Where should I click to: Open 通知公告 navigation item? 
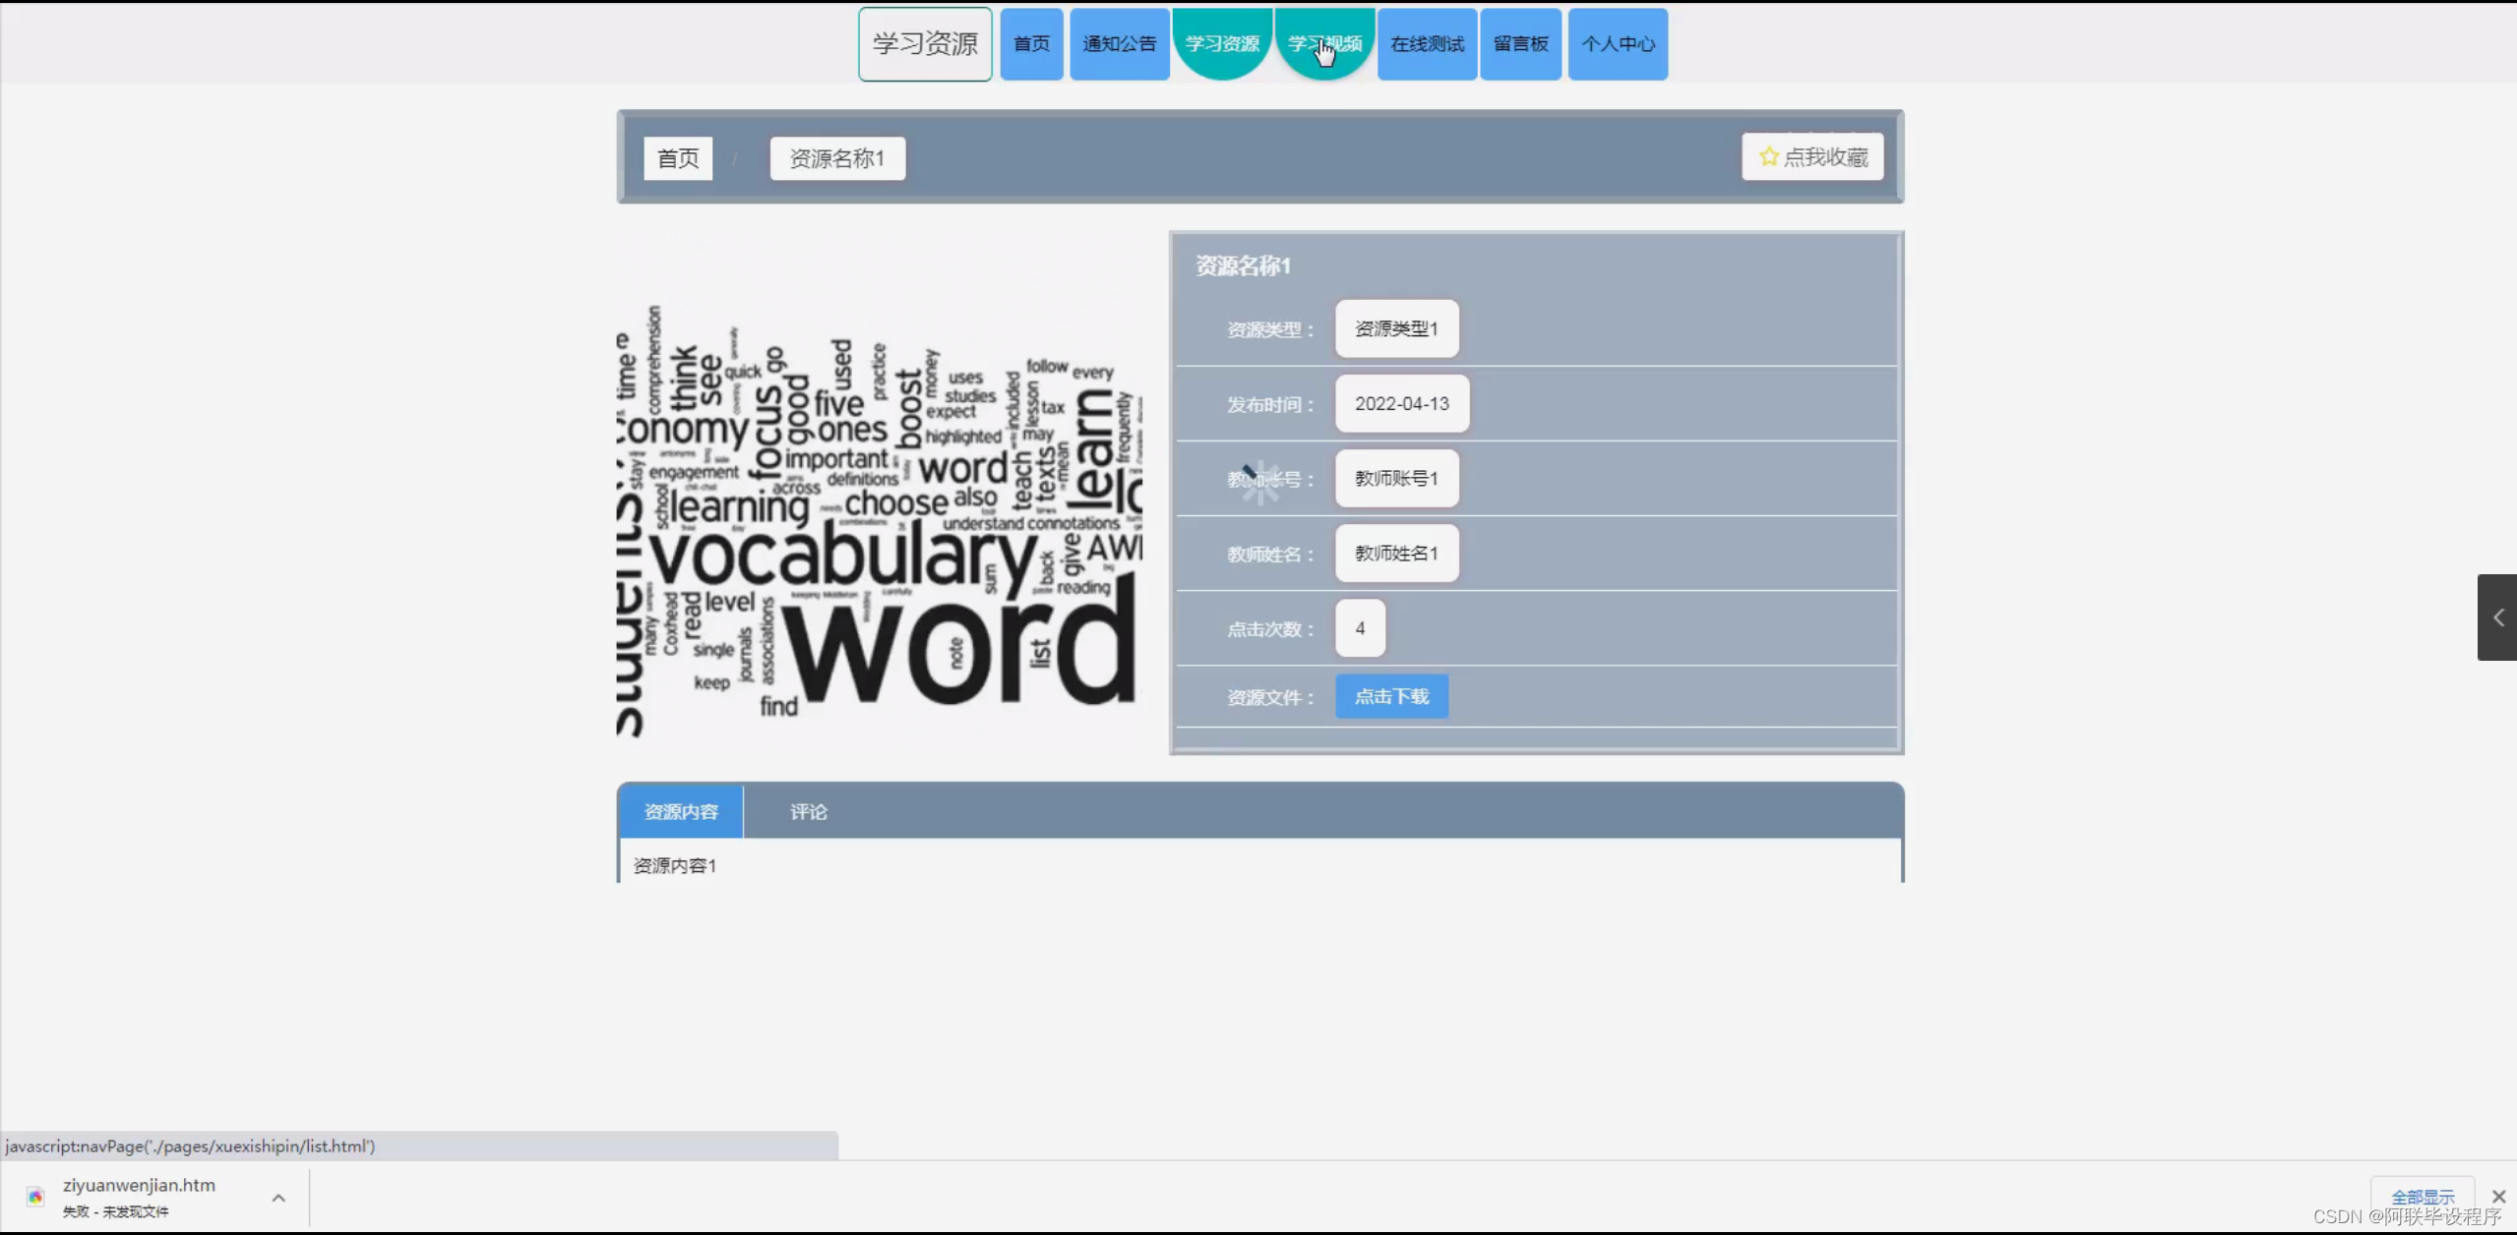pyautogui.click(x=1119, y=44)
